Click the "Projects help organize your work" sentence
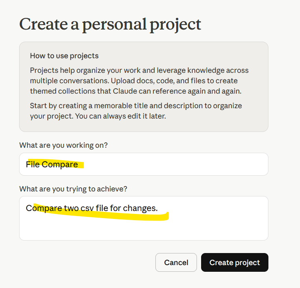 [x=84, y=70]
